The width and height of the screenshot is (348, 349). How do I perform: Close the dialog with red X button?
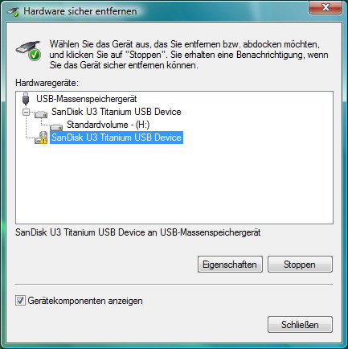coord(325,7)
